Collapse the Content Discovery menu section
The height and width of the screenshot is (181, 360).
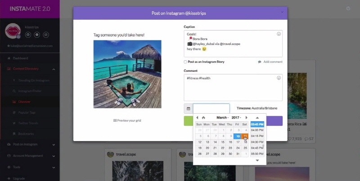(x=54, y=69)
